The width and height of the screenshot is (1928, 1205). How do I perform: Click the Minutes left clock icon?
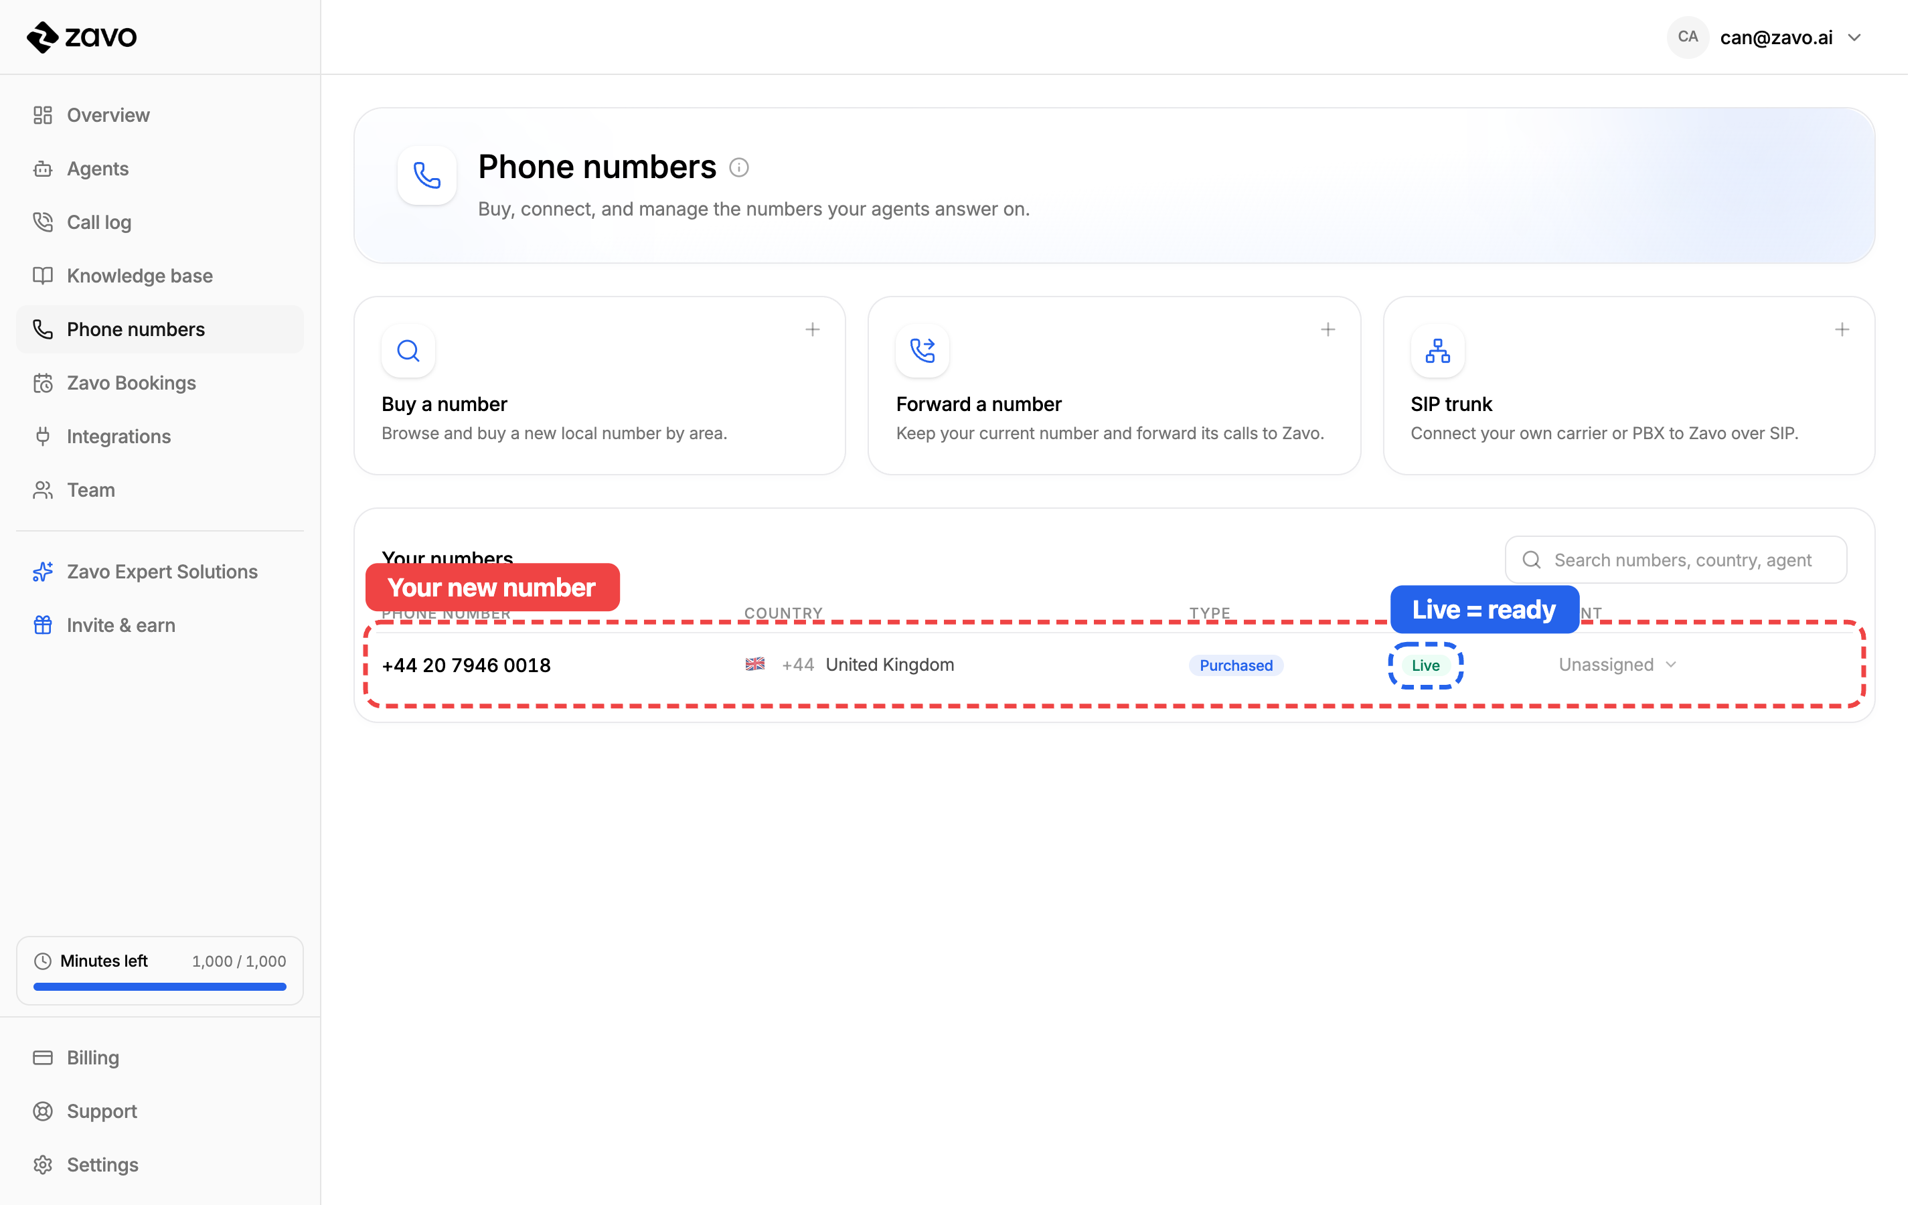click(42, 961)
